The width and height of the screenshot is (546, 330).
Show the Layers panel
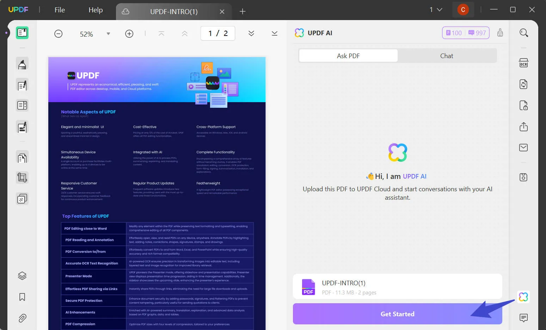[x=22, y=276]
